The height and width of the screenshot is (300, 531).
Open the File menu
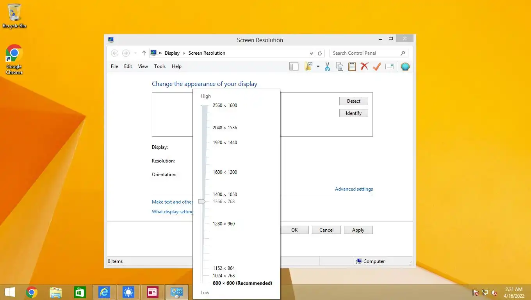click(x=114, y=66)
